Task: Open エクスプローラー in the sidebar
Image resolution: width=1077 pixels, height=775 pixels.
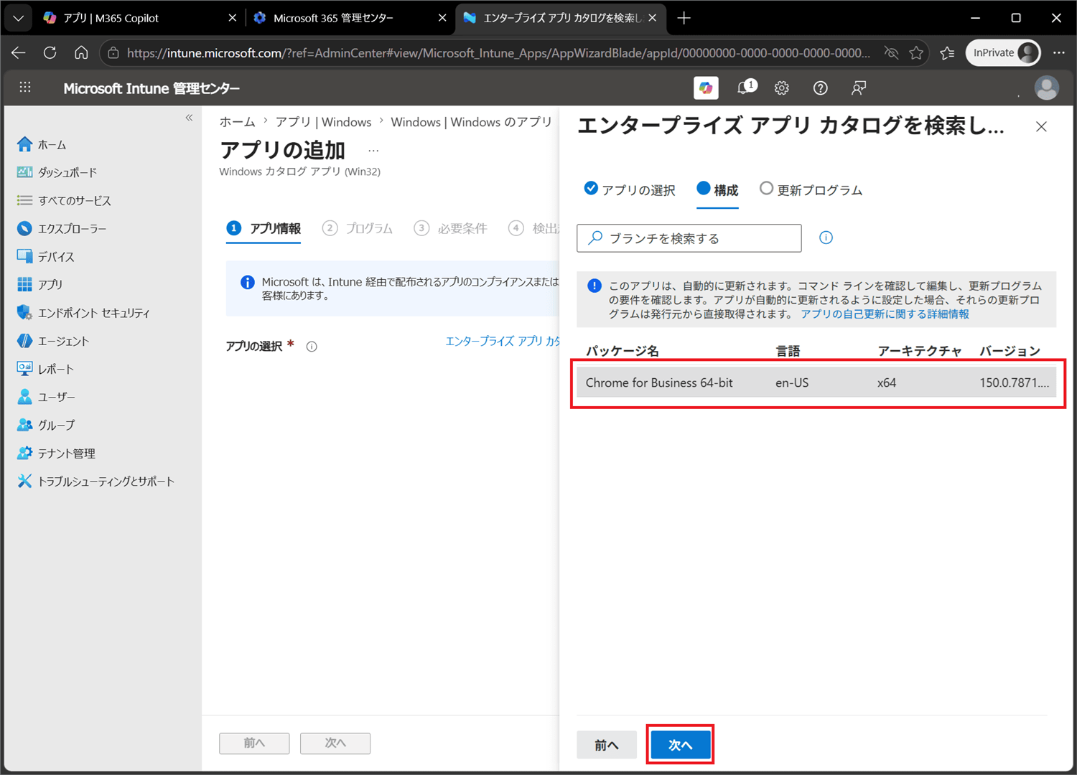Action: pyautogui.click(x=62, y=228)
